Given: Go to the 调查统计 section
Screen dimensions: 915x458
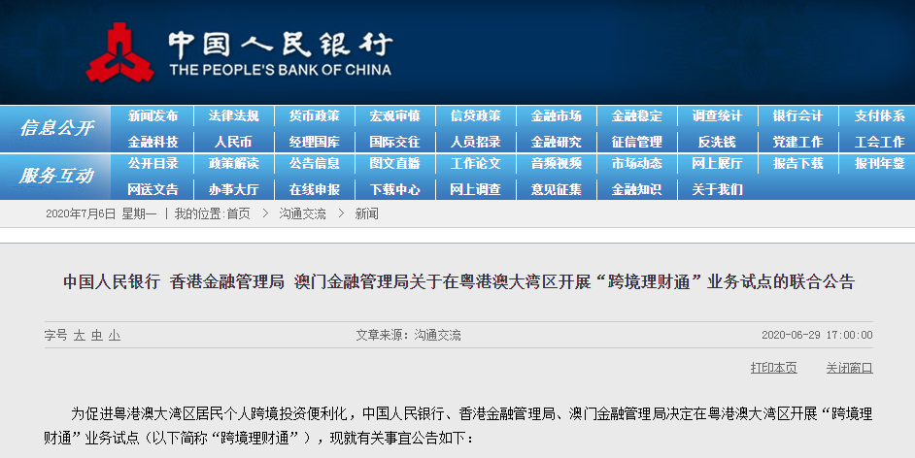Looking at the screenshot, I should pyautogui.click(x=717, y=116).
